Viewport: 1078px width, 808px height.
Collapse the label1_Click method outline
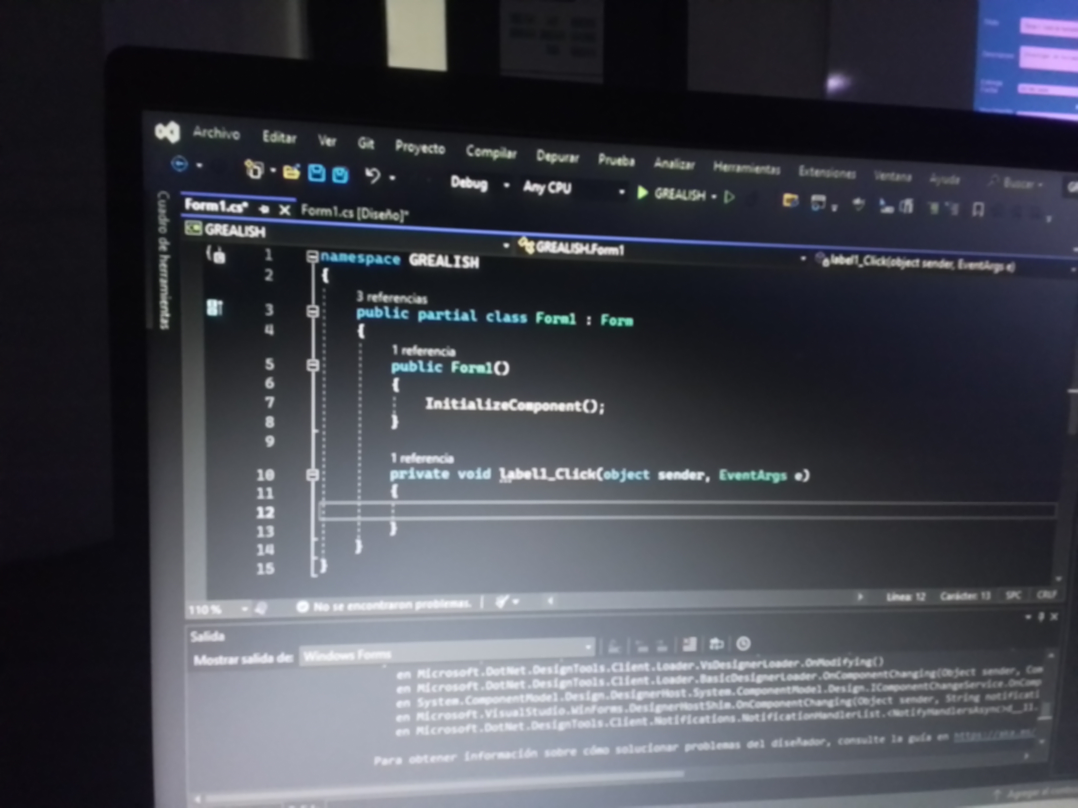(313, 474)
